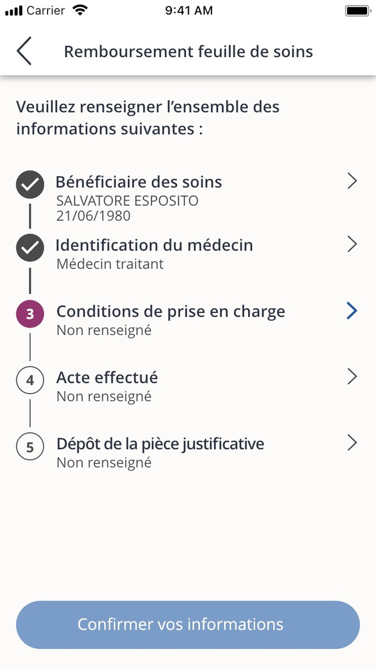Tap the 9:41 AM clock in status bar
This screenshot has height=669, width=376.
(x=189, y=10)
